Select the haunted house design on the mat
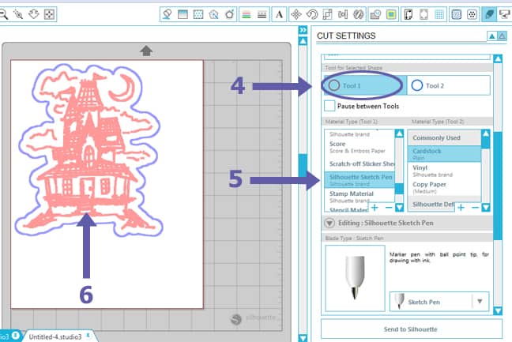512x342 pixels. pos(88,150)
